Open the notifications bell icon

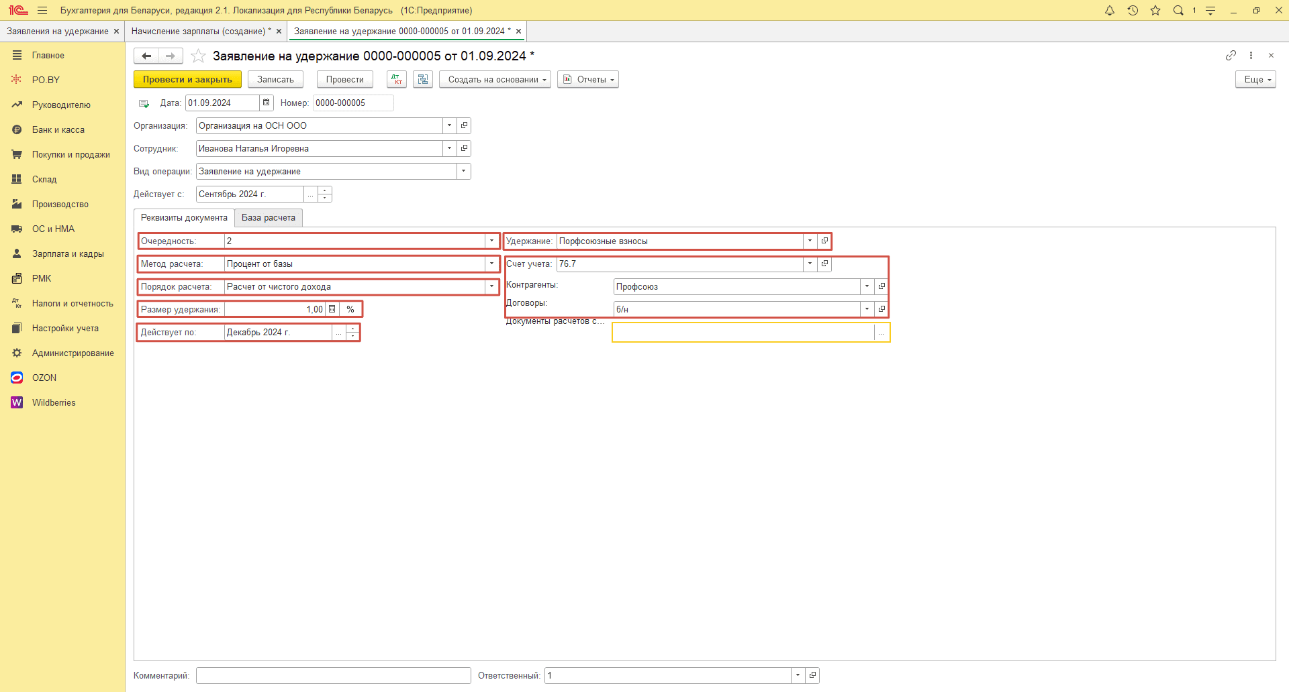tap(1110, 10)
